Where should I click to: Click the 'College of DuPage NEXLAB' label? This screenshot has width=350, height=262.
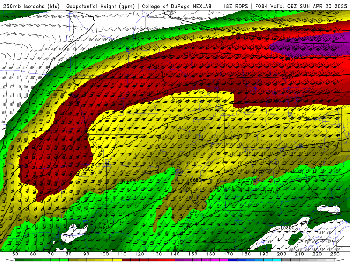[177, 6]
